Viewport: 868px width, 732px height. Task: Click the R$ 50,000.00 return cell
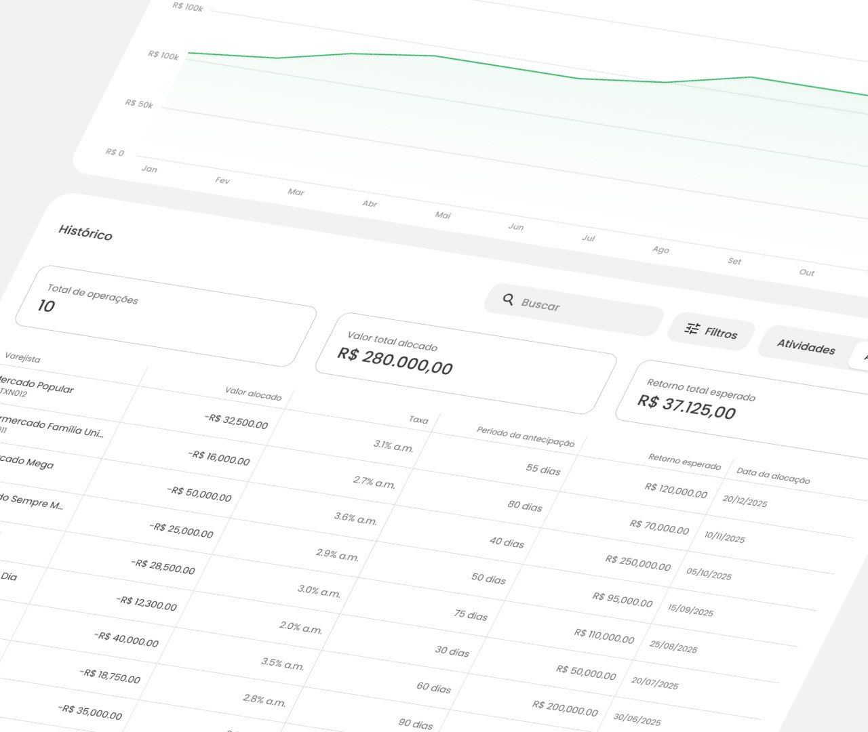click(586, 672)
